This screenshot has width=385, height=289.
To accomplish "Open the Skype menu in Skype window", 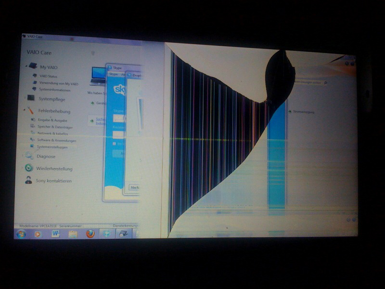I will tap(114, 74).
